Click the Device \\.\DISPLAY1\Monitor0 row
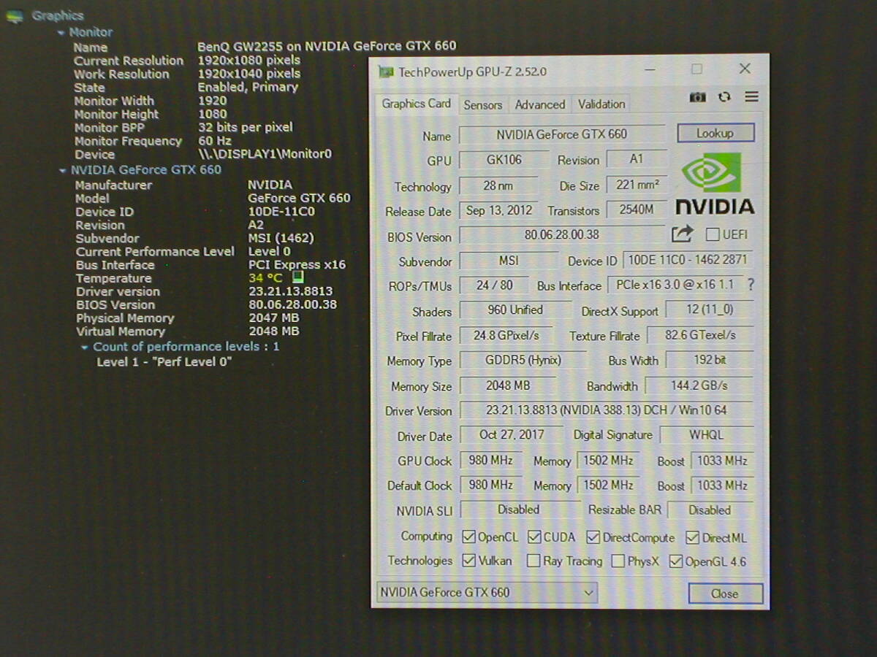Viewport: 877px width, 657px height. (203, 154)
